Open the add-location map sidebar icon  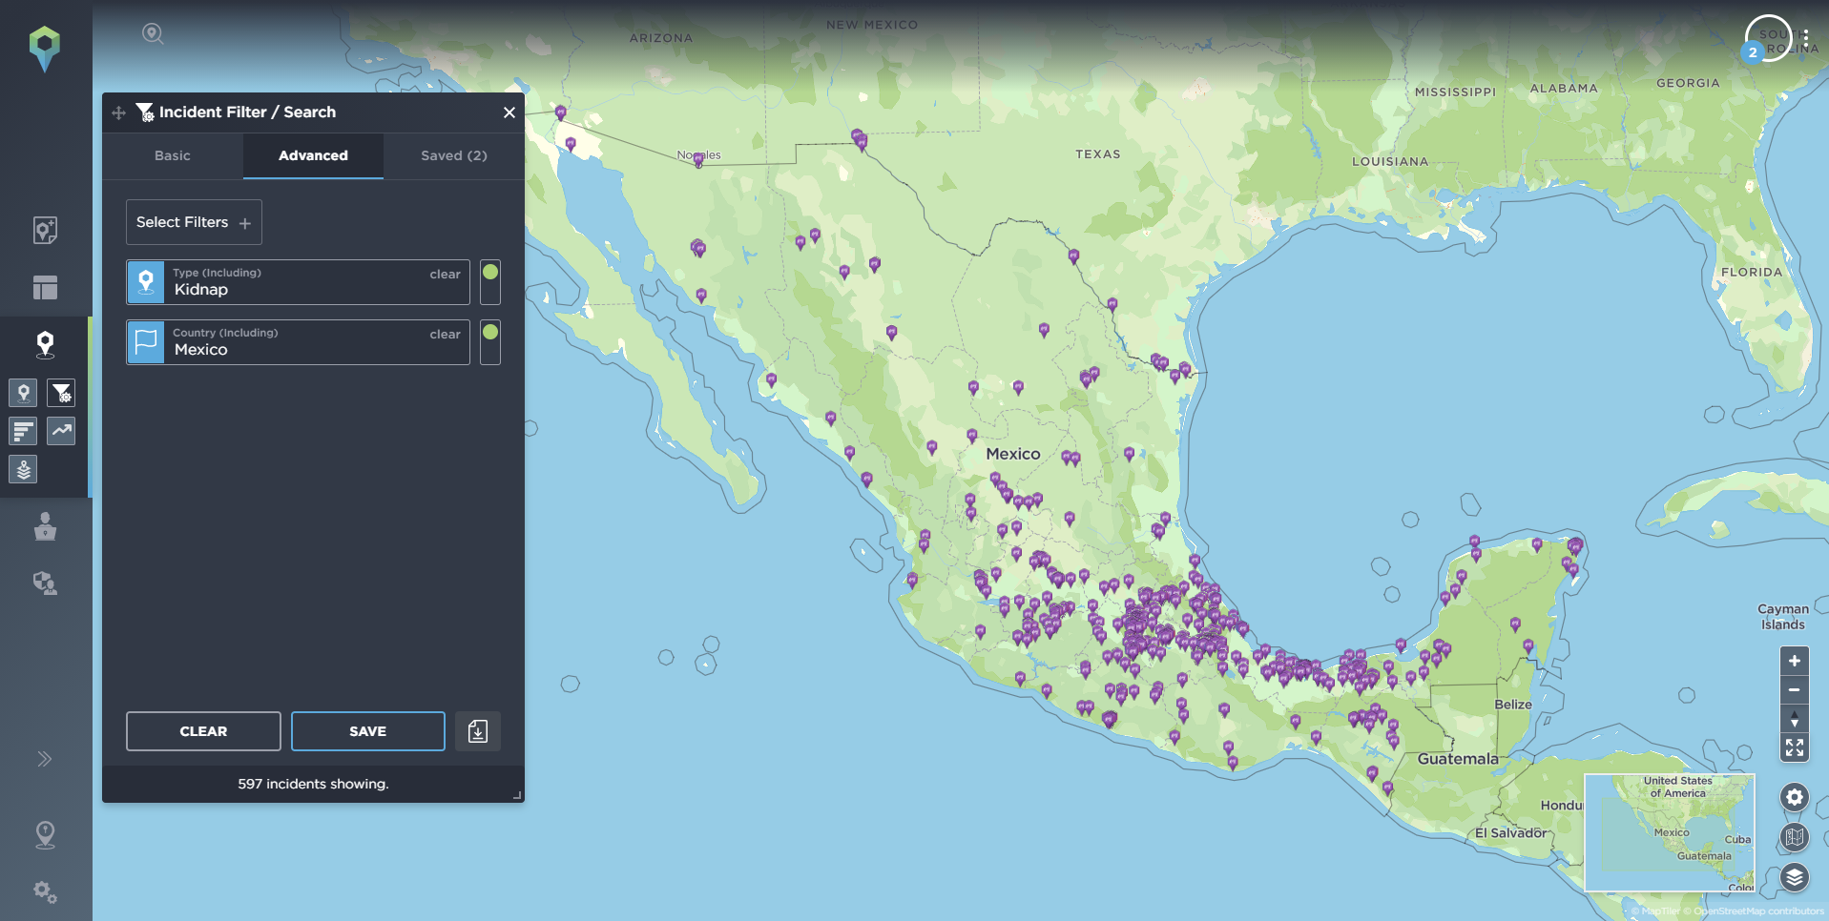(45, 230)
